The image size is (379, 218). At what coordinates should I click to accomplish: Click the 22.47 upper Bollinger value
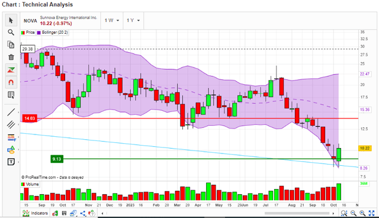click(365, 74)
